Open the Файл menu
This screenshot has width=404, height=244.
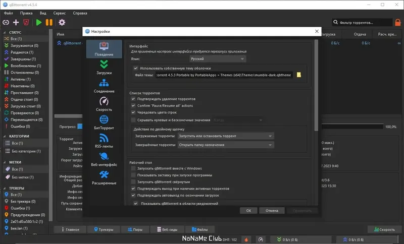tap(8, 13)
